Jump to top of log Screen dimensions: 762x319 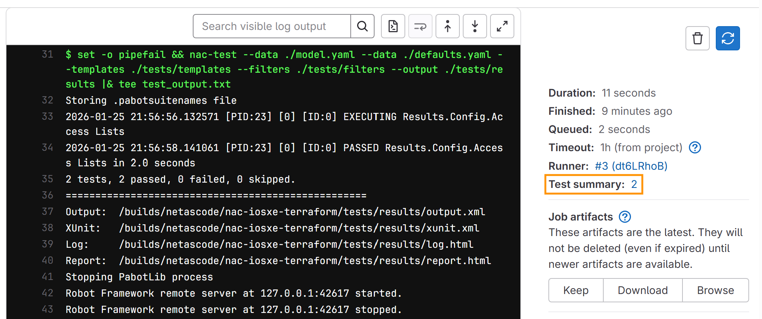(447, 26)
